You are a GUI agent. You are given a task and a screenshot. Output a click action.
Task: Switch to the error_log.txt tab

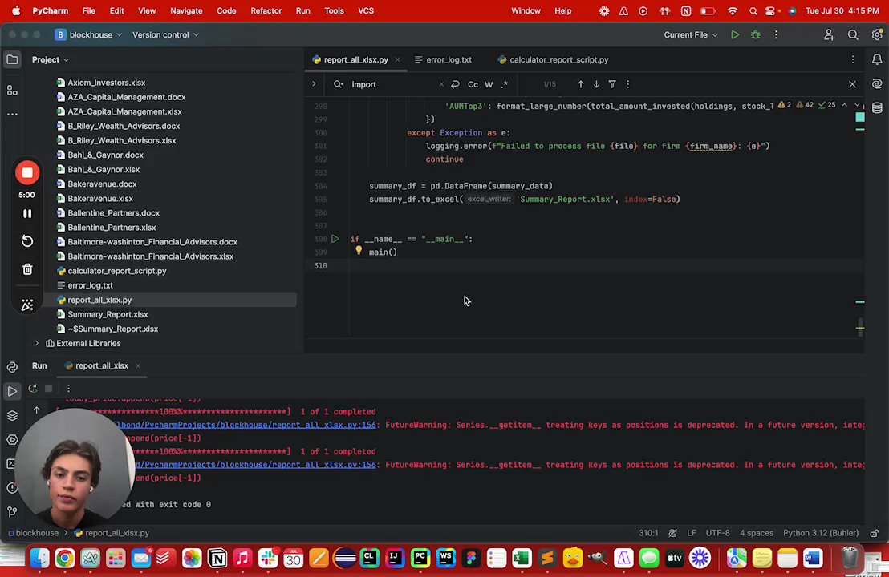point(448,59)
